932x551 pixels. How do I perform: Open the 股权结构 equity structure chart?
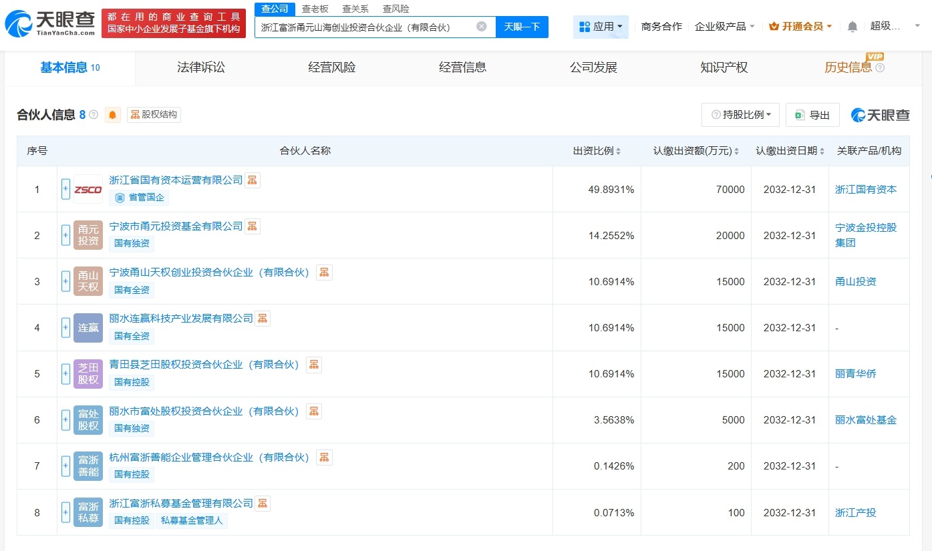(154, 114)
